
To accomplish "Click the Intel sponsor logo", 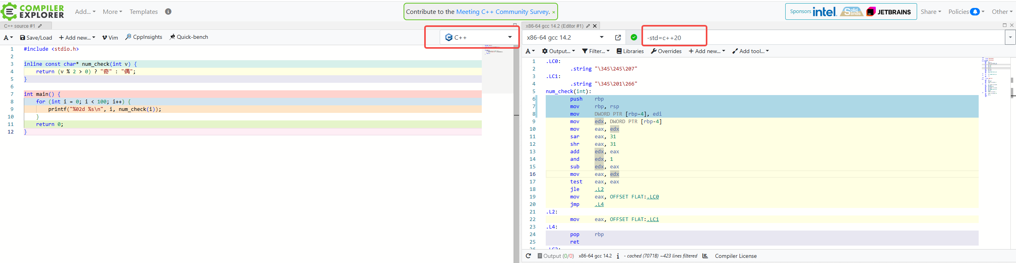I will [x=825, y=12].
